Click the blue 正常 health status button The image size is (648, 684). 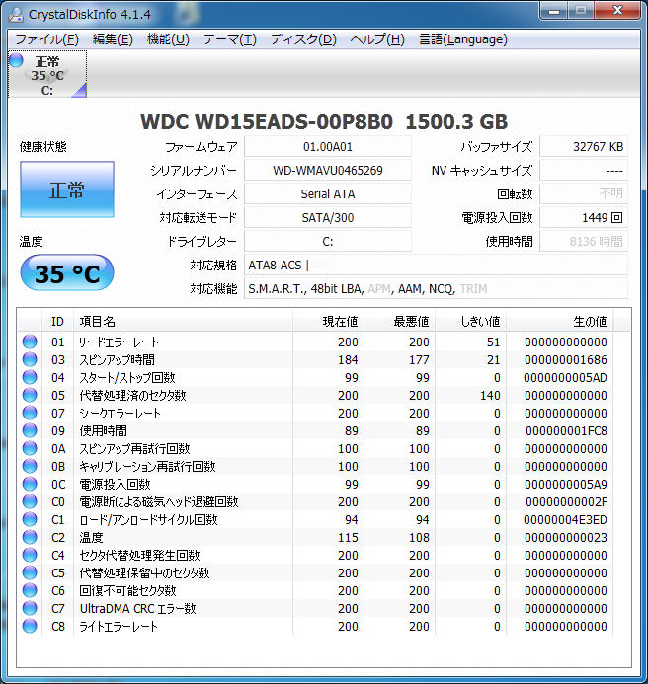[x=67, y=190]
